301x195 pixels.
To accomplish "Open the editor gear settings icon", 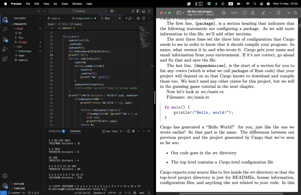I will point(138,18).
